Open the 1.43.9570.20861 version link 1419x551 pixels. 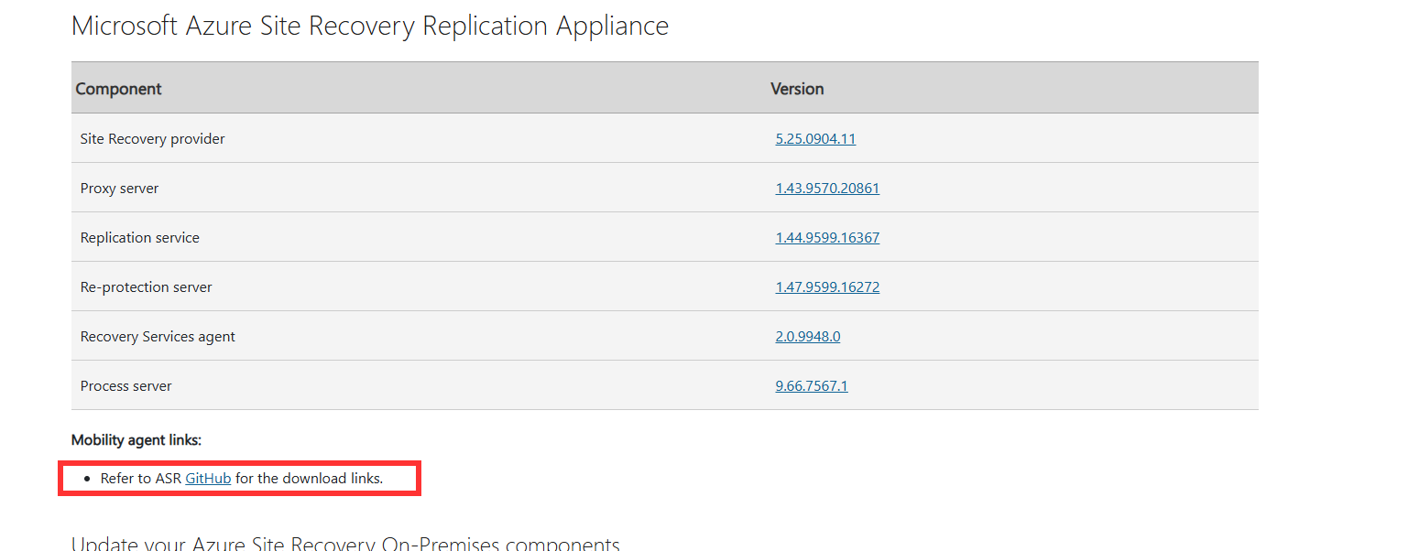(x=827, y=189)
